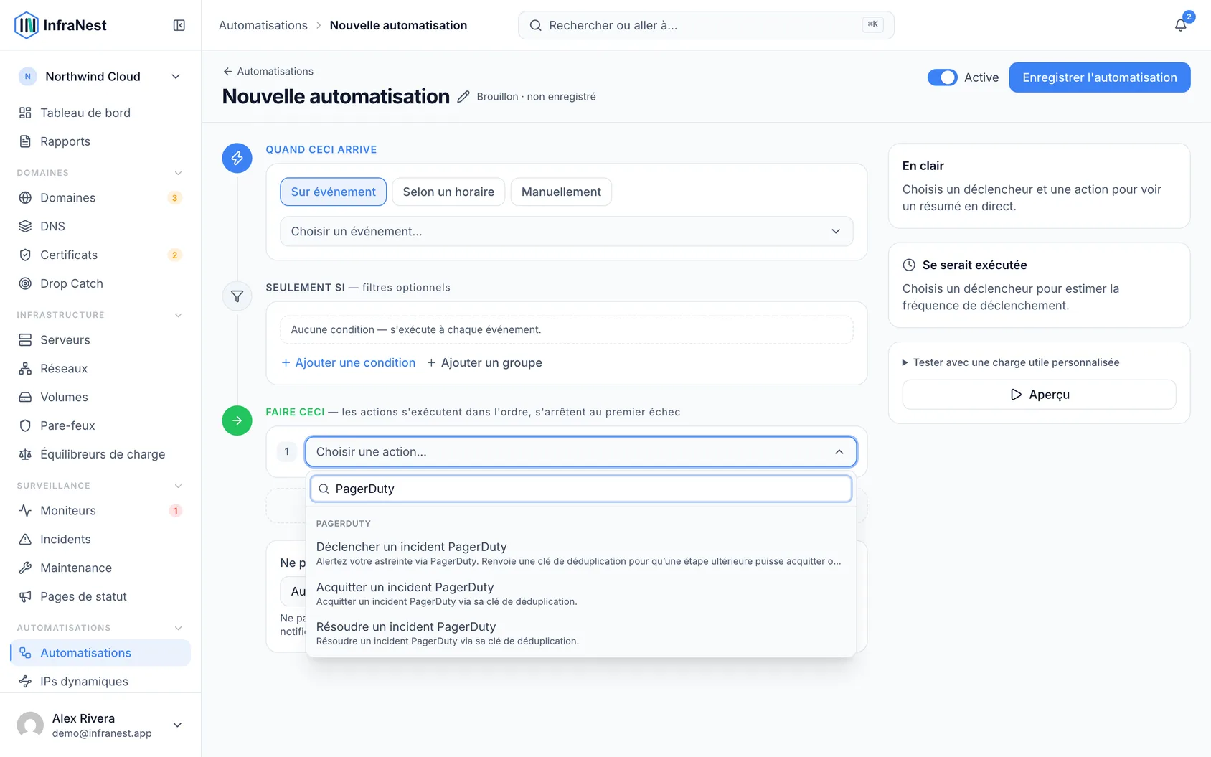1211x757 pixels.
Task: Click the InfraNest logo icon
Action: tap(27, 25)
